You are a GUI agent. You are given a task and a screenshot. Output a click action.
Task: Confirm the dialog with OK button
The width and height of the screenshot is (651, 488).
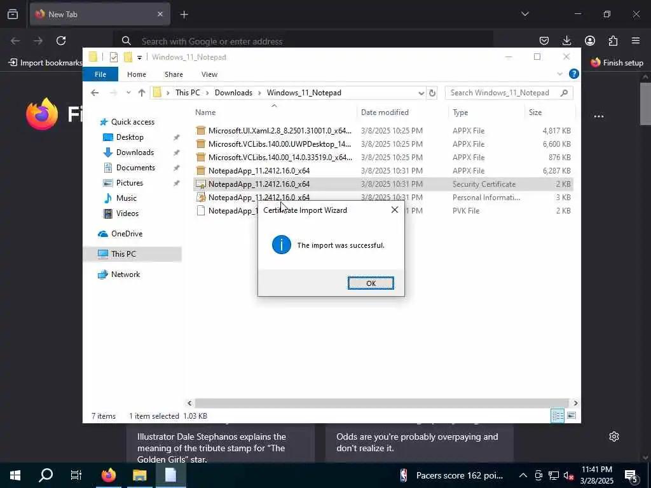coord(371,283)
